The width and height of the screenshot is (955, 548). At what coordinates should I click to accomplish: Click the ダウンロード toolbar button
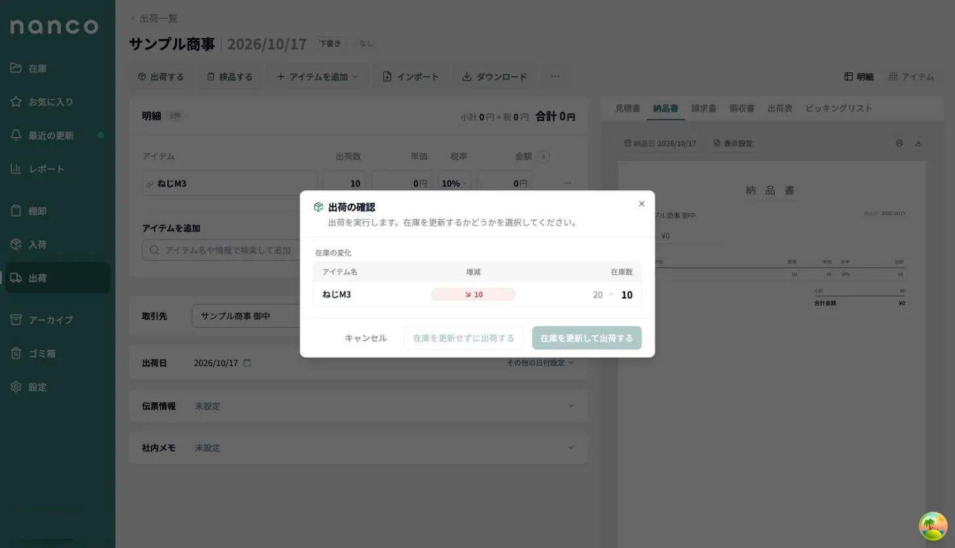(x=495, y=77)
